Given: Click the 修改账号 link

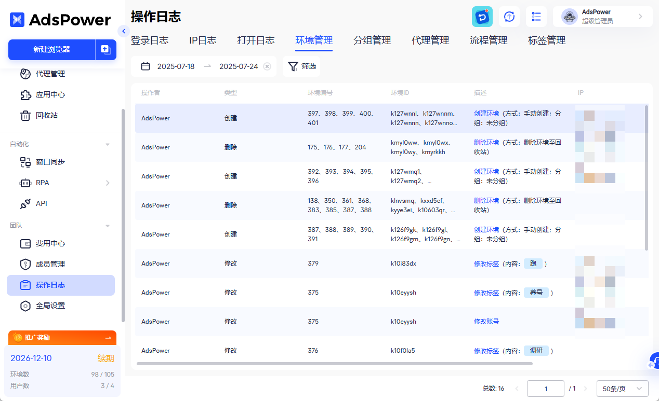Looking at the screenshot, I should point(486,322).
